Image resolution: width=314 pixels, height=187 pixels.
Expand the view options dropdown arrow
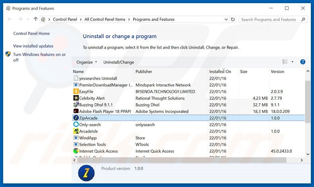(x=293, y=62)
